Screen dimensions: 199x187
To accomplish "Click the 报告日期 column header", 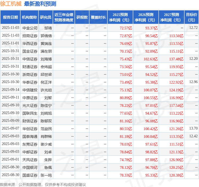I will (10, 17).
